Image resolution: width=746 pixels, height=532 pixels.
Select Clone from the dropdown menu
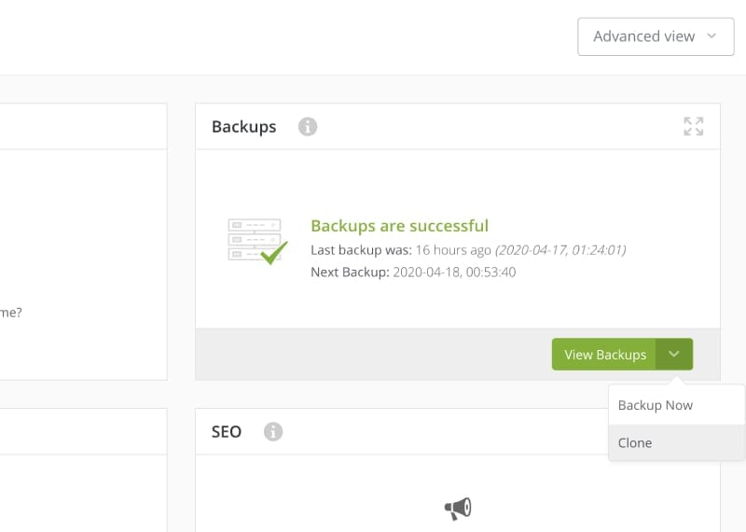(635, 442)
